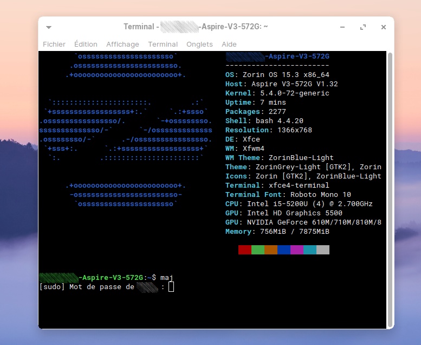Maximize the terminal window
421x345 pixels.
362,27
